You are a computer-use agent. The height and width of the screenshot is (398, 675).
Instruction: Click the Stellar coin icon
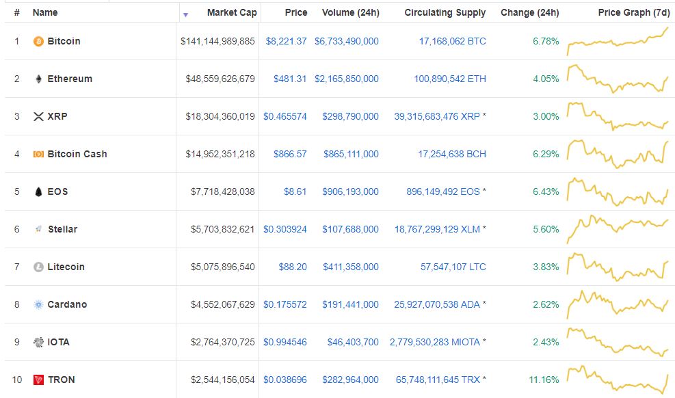coord(40,229)
